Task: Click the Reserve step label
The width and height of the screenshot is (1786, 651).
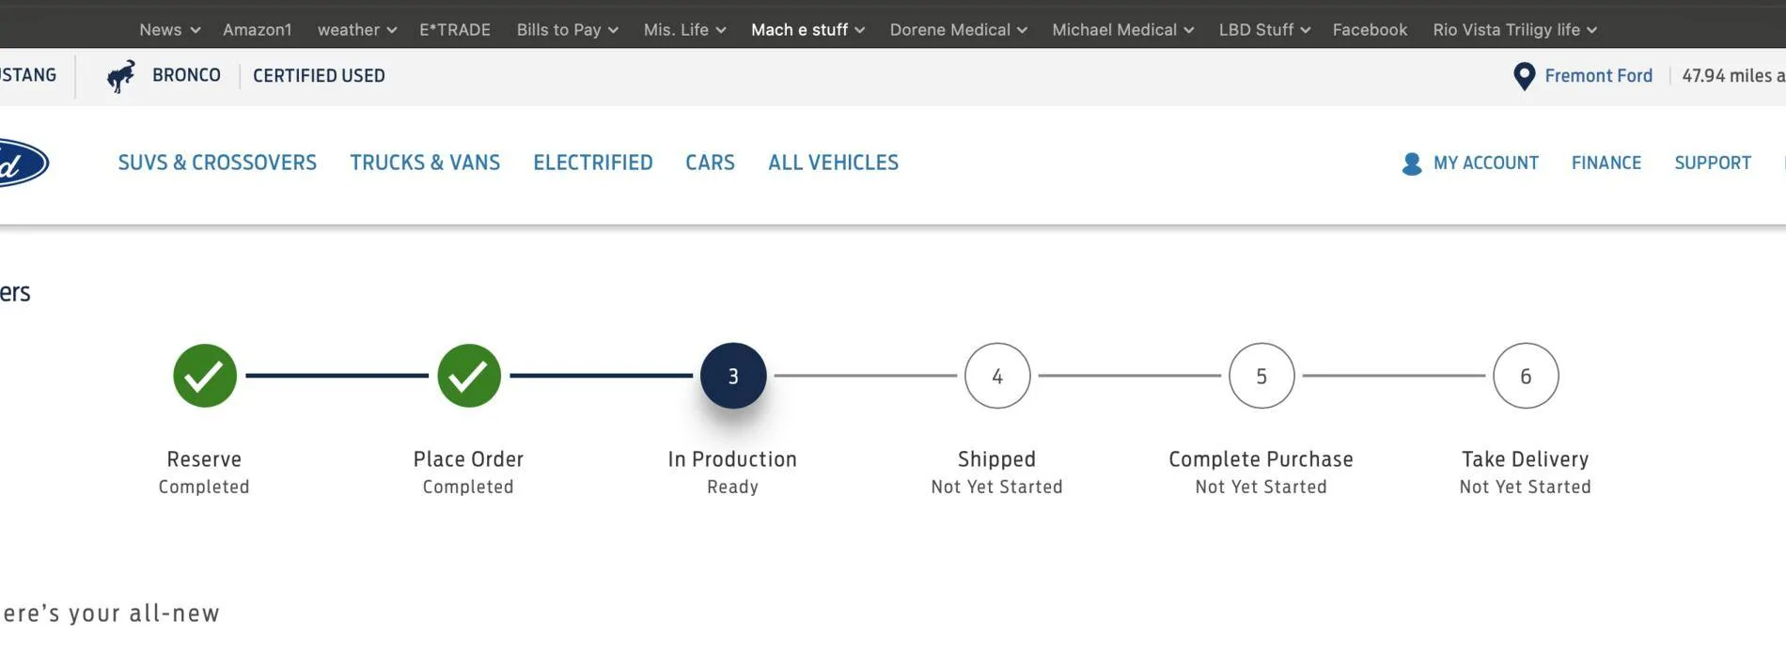Action: (x=204, y=459)
